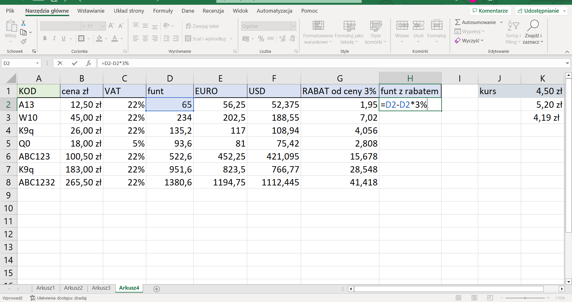Switch to the Wstawianie tab

click(x=91, y=11)
